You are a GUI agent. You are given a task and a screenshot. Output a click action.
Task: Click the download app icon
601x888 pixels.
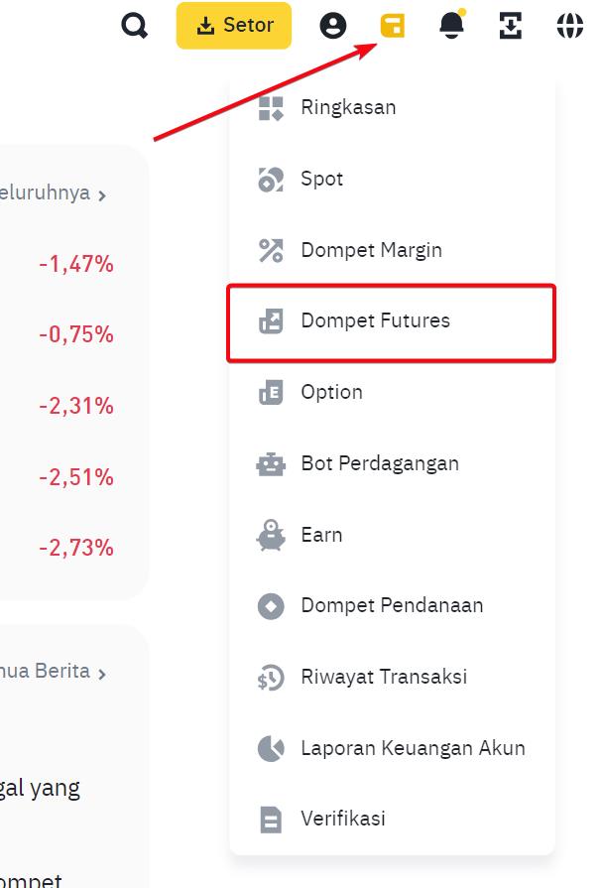(x=510, y=26)
